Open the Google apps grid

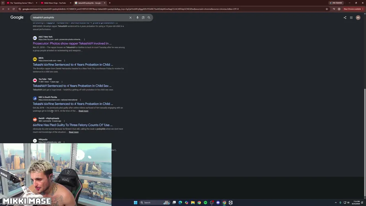coord(351,17)
